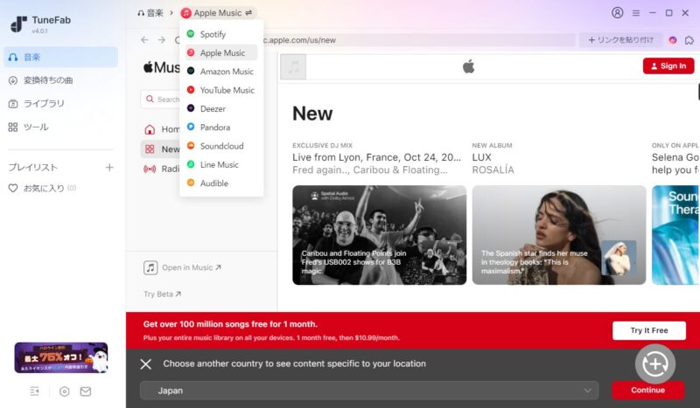Screen dimensions: 700x408
Task: Open the ROSALÍA LUX album thumbnail
Action: (x=558, y=234)
